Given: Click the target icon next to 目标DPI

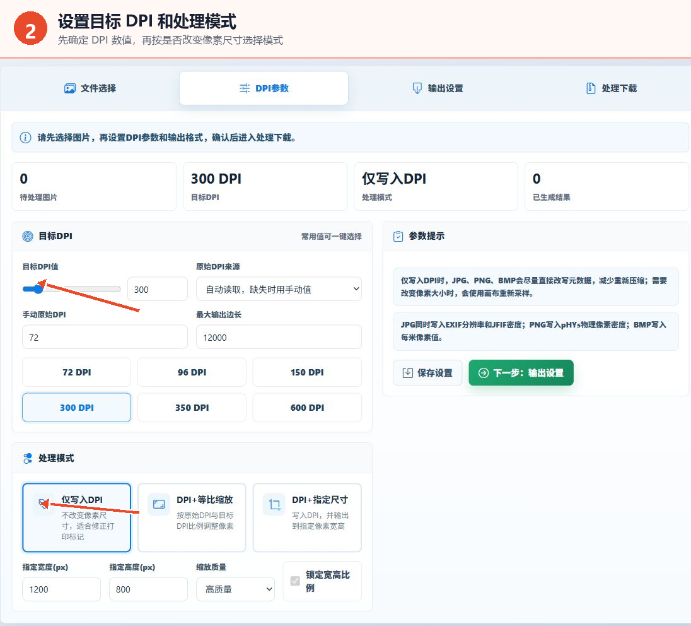Looking at the screenshot, I should [27, 236].
